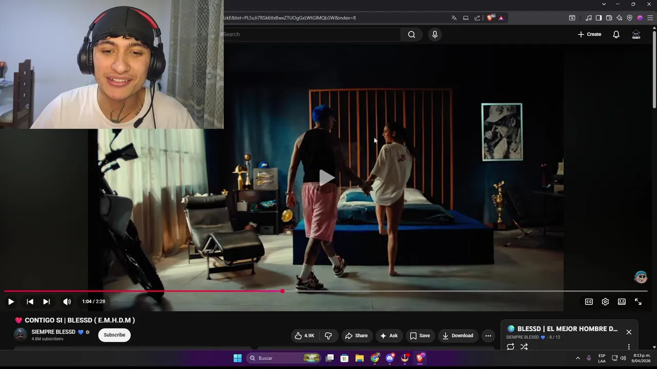Open Discord from taskbar
This screenshot has height=369, width=657.
[390, 358]
